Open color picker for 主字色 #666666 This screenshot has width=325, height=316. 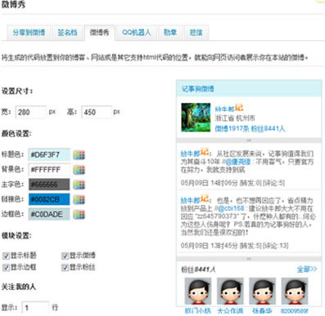(79, 185)
